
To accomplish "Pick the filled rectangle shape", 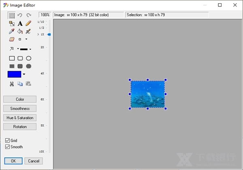I will (x=12, y=66).
